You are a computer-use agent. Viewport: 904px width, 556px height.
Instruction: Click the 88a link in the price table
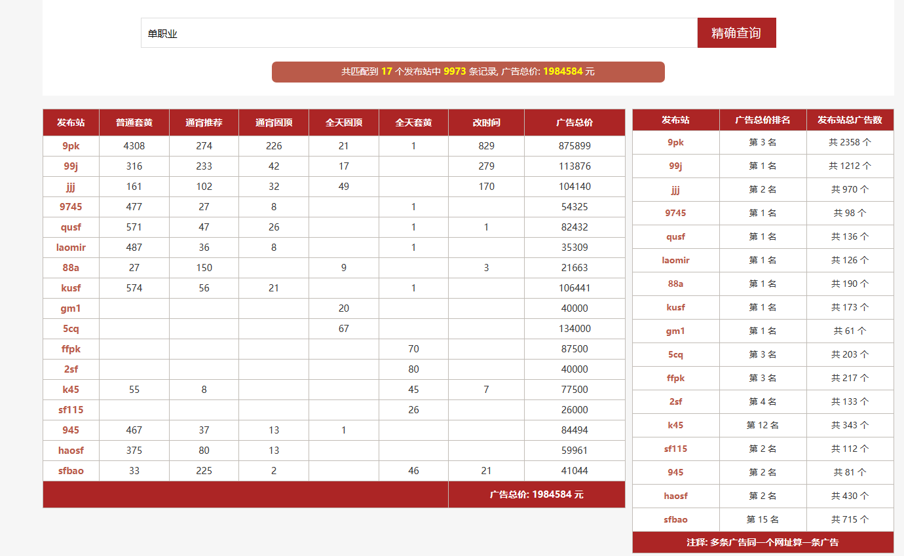71,268
